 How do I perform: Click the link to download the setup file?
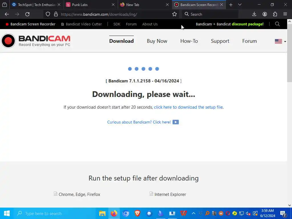click(188, 107)
